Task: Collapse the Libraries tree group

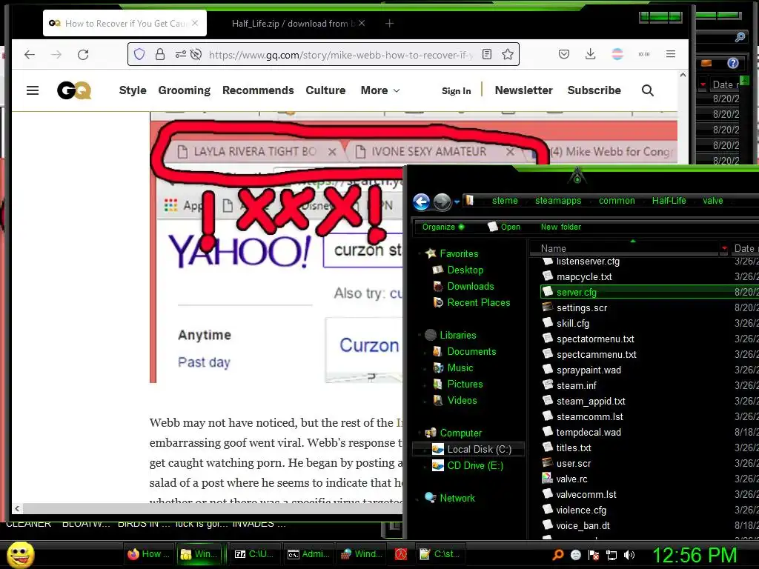Action: [x=419, y=335]
